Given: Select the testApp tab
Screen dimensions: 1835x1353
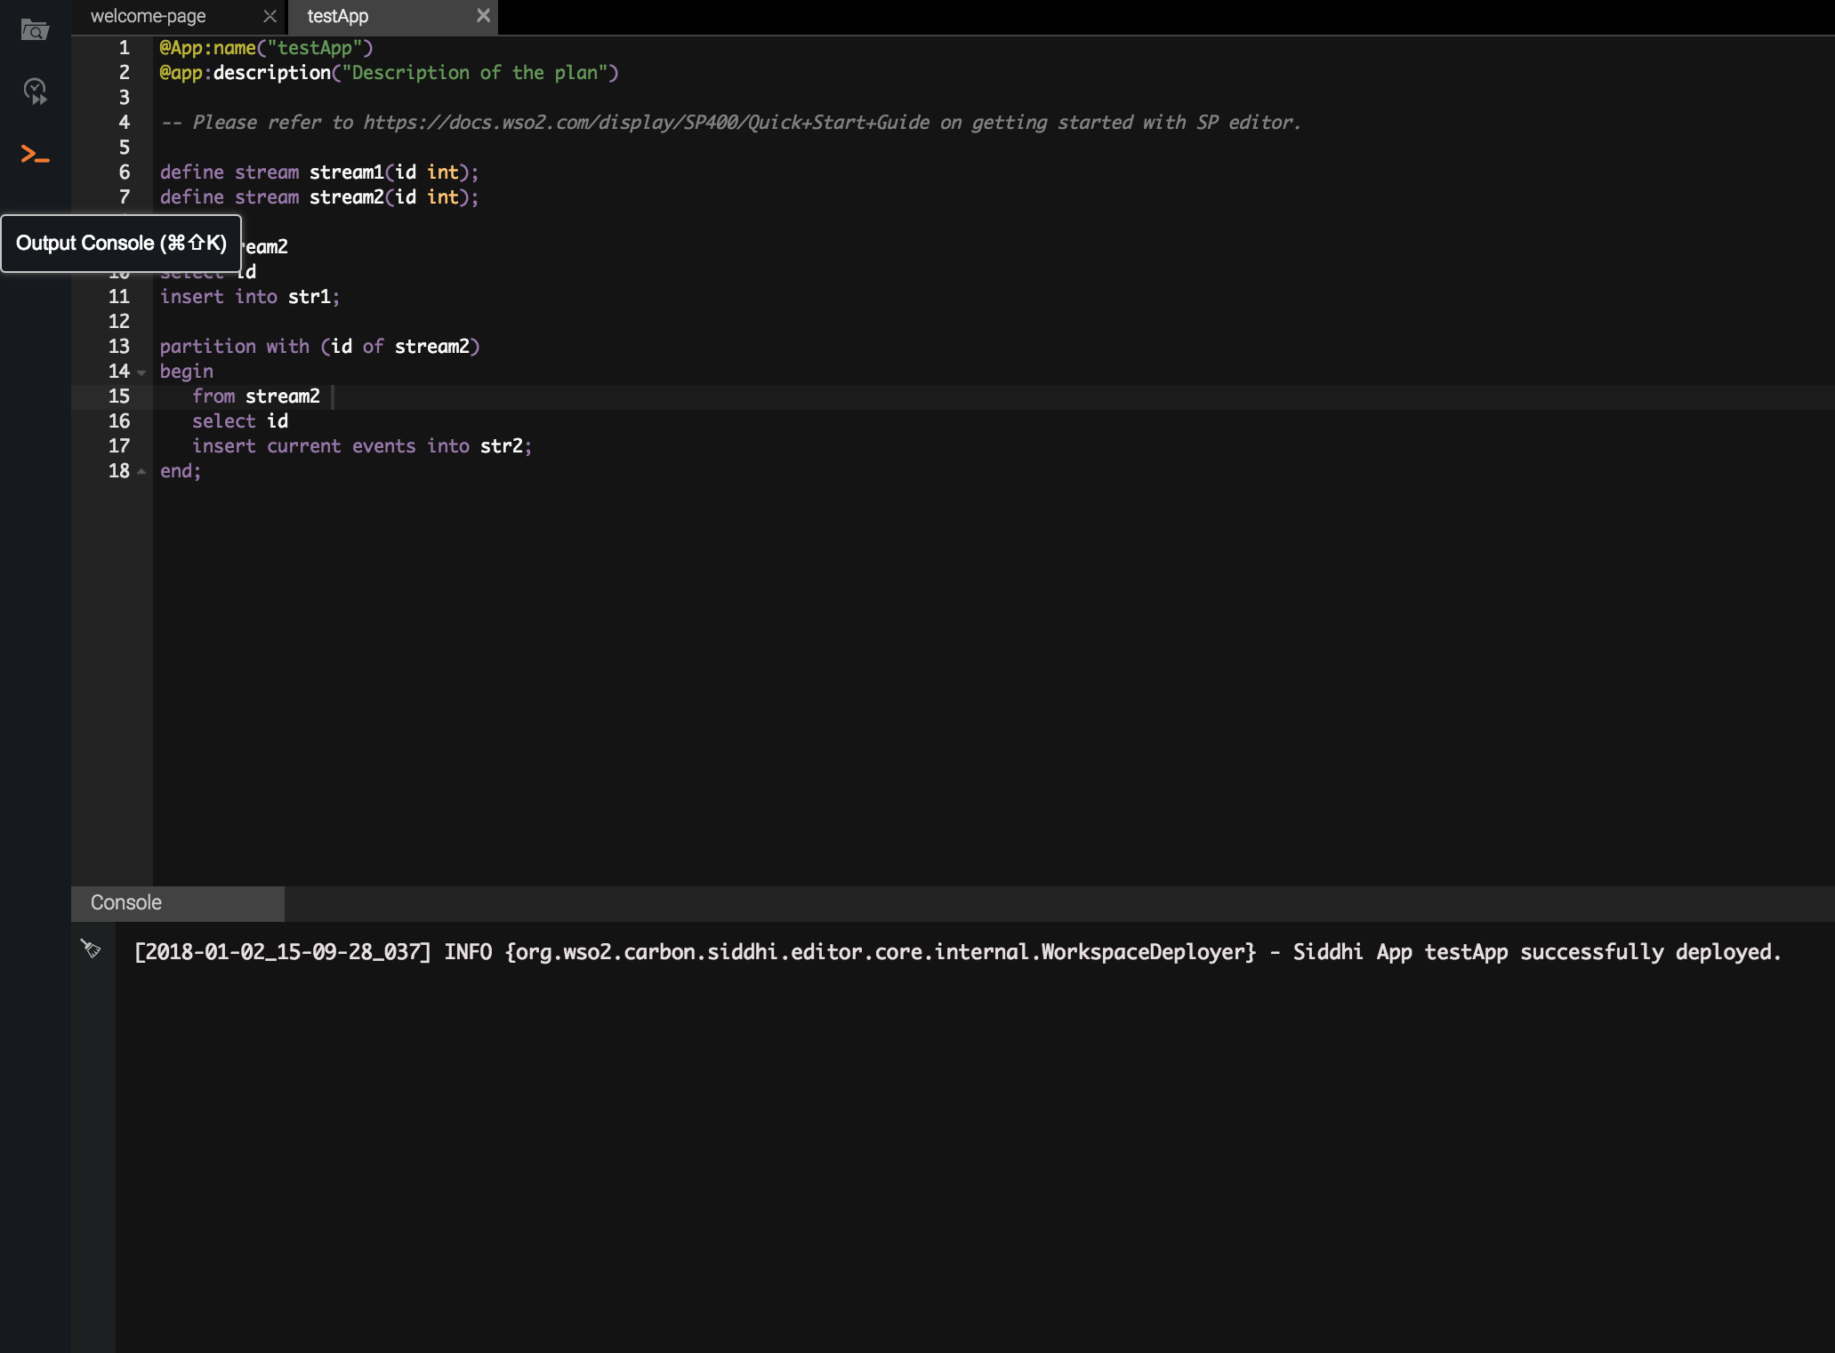Looking at the screenshot, I should point(338,16).
